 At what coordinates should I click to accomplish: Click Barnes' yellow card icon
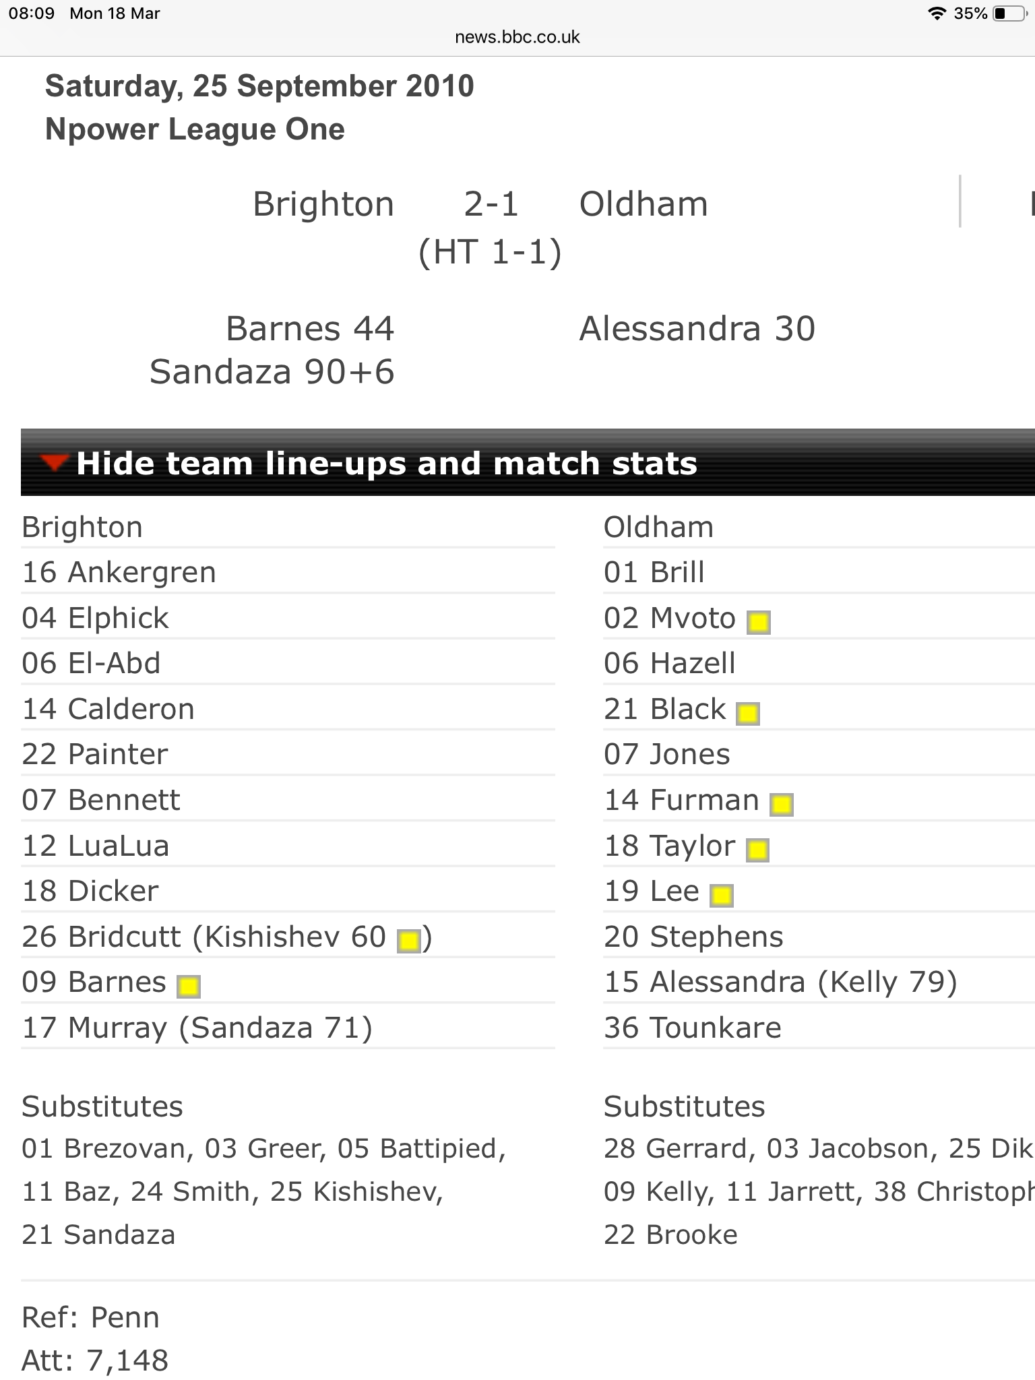(189, 986)
